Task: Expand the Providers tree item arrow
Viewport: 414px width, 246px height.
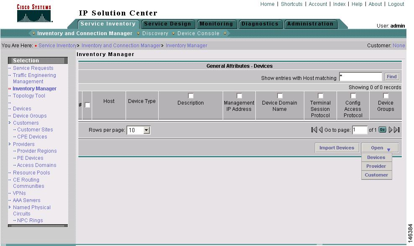Action: point(10,144)
